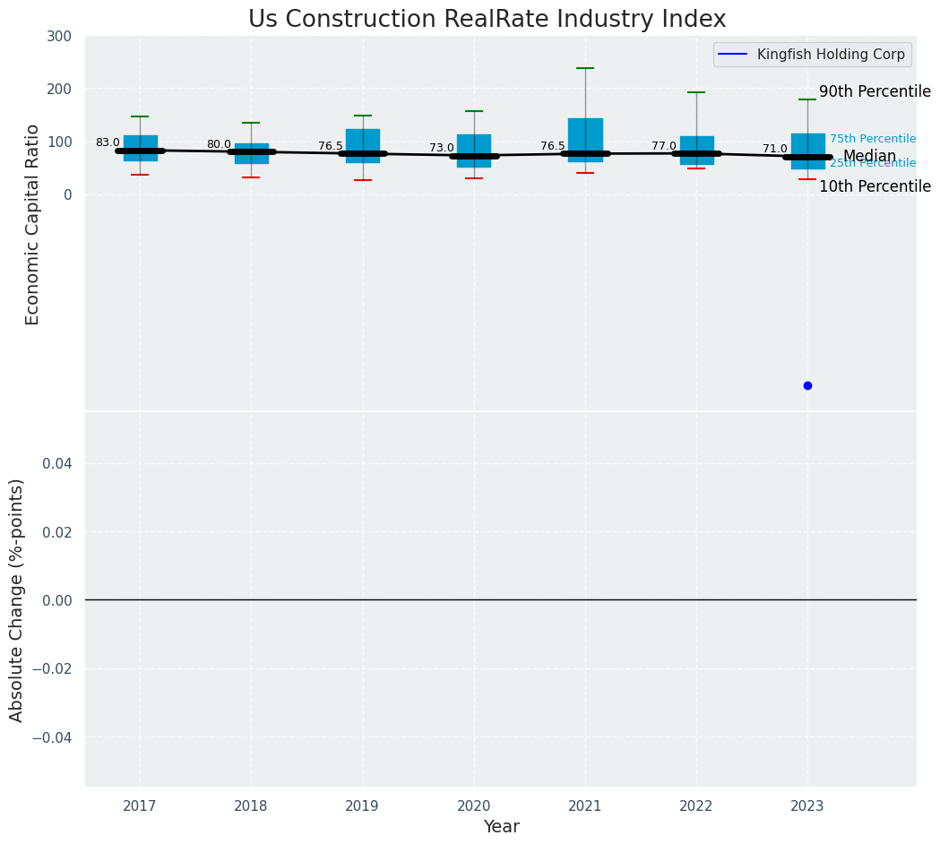Screen dimensions: 940x844
Task: Click the green 90th percentile cap for 2022
Action: pyautogui.click(x=696, y=92)
